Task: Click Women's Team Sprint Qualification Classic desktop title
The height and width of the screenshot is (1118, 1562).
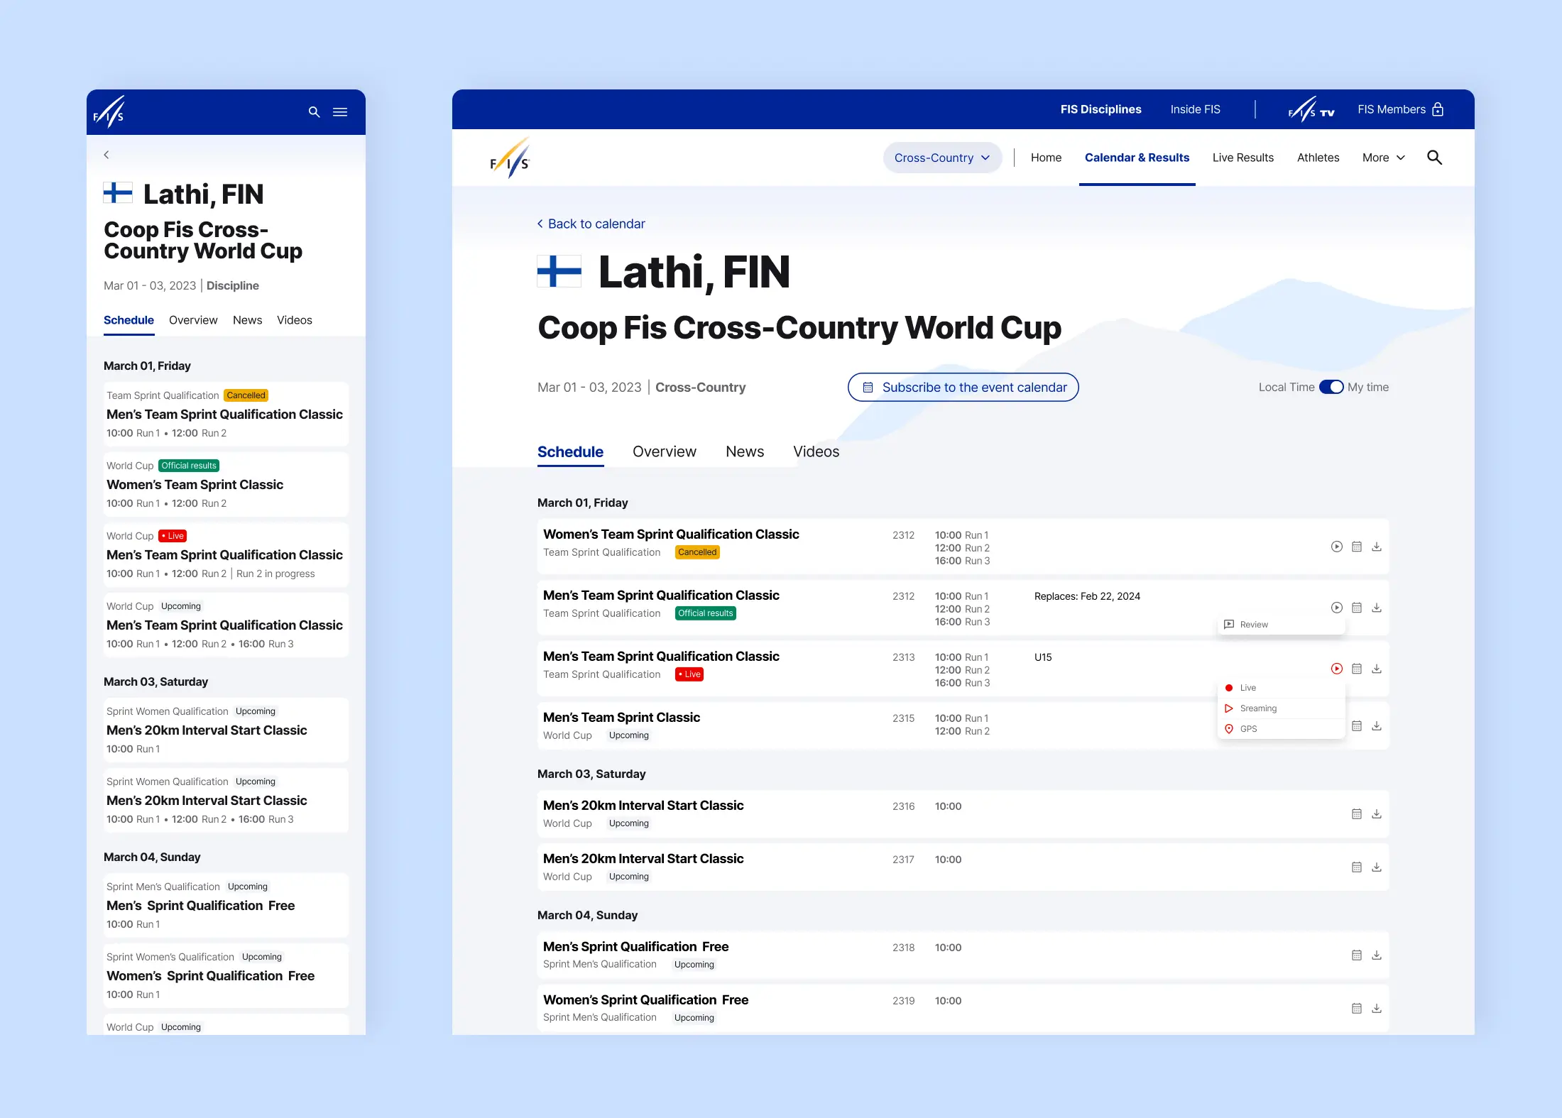Action: point(671,534)
